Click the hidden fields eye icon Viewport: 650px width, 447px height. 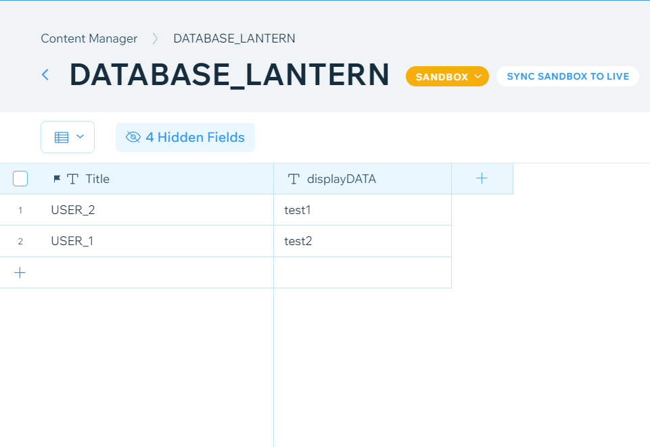click(133, 137)
